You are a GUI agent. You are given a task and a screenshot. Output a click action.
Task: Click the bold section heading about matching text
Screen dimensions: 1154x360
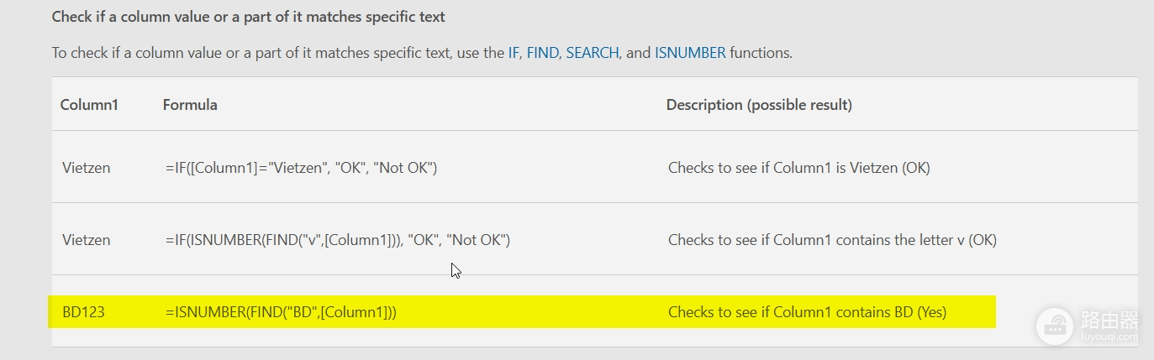tap(249, 16)
